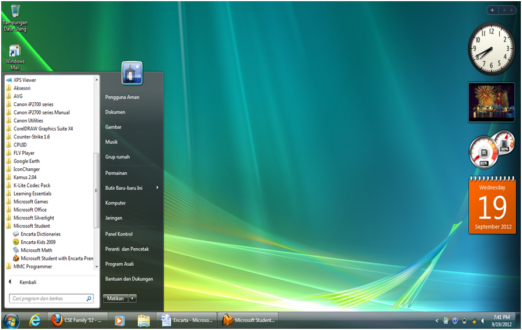Viewport: 522px width, 330px height.
Task: Click the volume speaker tray icon
Action: tap(483, 321)
